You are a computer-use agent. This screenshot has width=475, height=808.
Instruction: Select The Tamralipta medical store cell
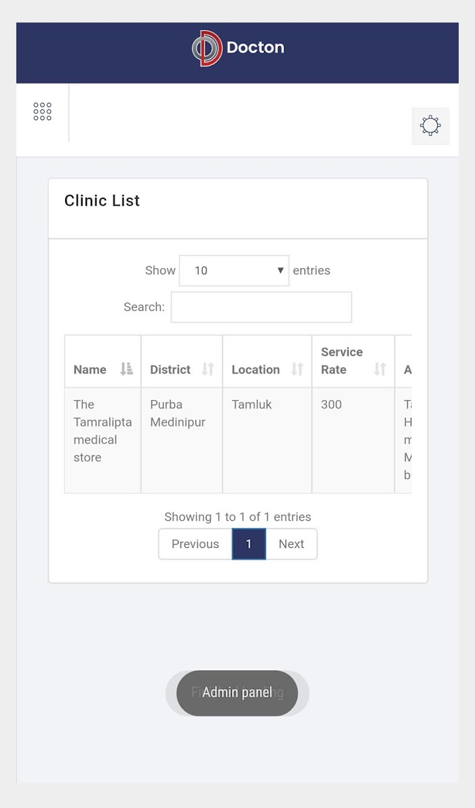pos(102,440)
